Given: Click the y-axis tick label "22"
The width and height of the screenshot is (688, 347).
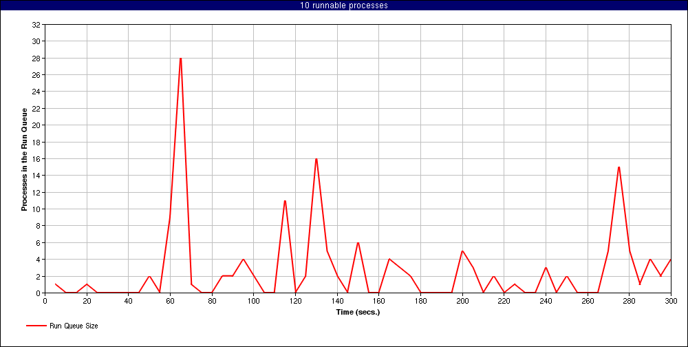Looking at the screenshot, I should tap(36, 109).
